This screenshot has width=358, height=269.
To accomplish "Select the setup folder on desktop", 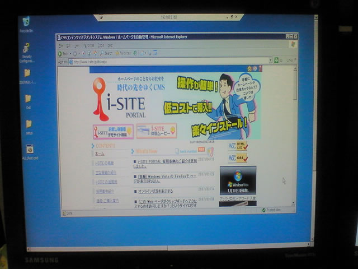I will 29,127.
